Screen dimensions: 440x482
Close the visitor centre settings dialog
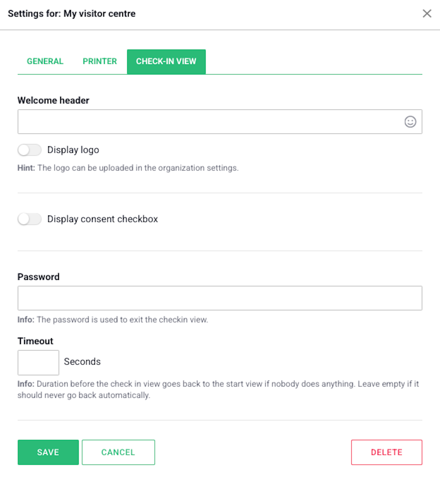427,13
